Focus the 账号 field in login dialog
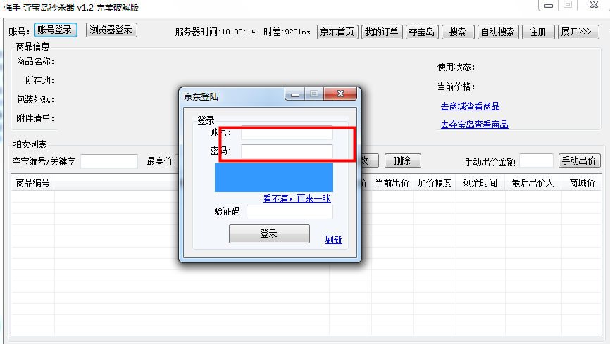The height and width of the screenshot is (344, 610). [x=287, y=133]
